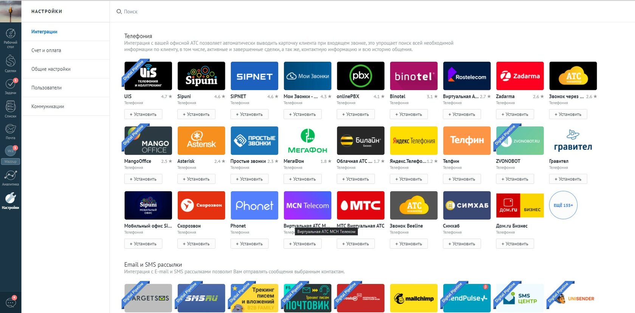Viewport: 635px width, 313px height.
Task: Install the Гравител integration
Action: 568,179
